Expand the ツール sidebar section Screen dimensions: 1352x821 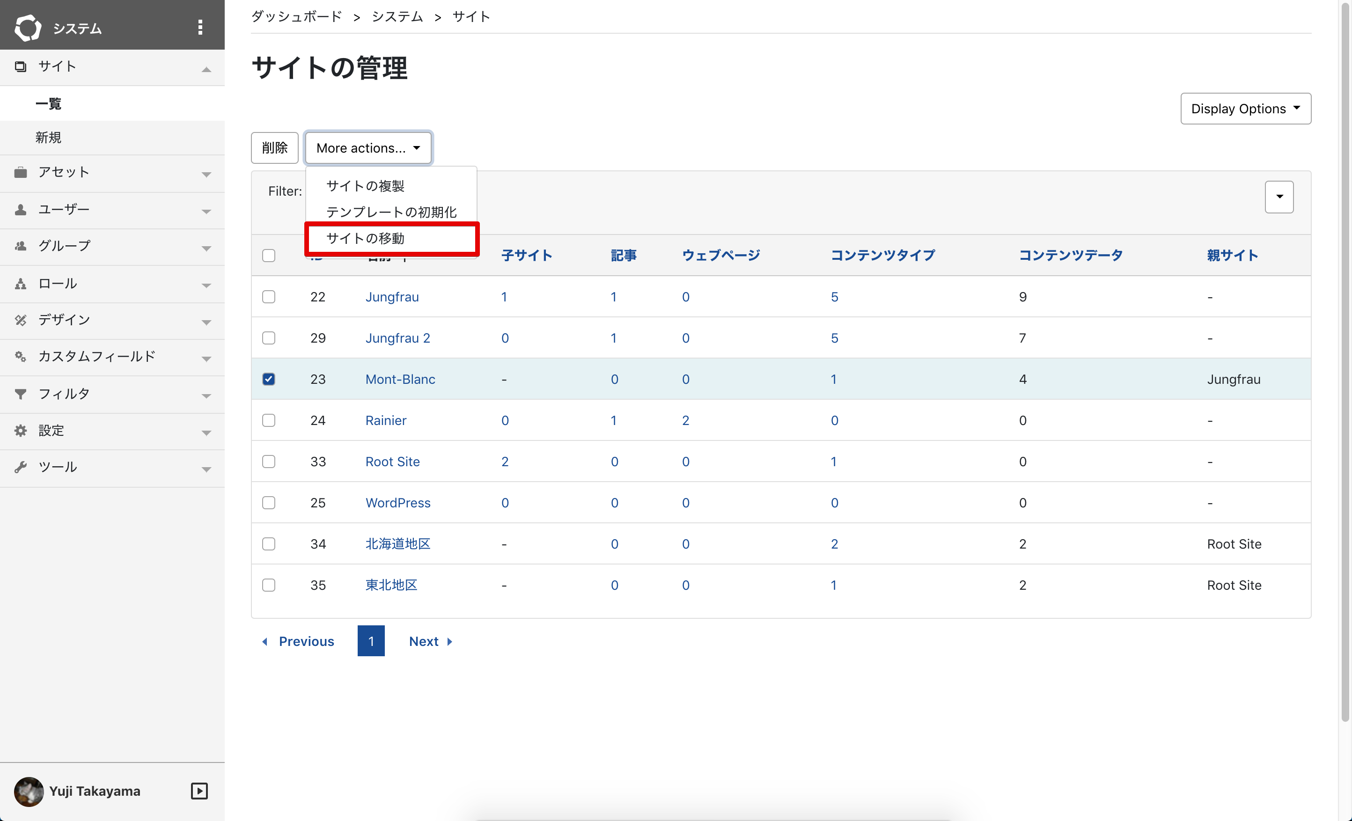(206, 469)
